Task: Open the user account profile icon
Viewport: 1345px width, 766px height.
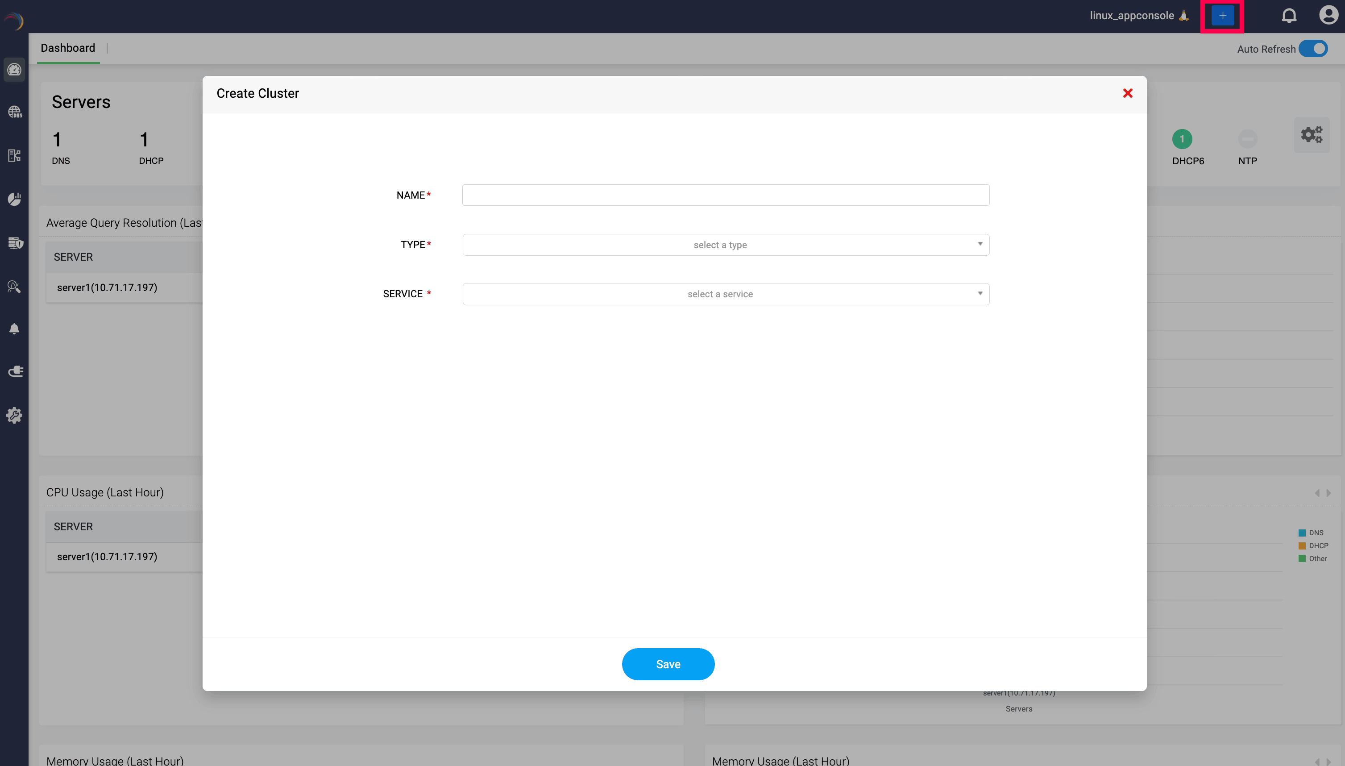Action: [x=1328, y=15]
